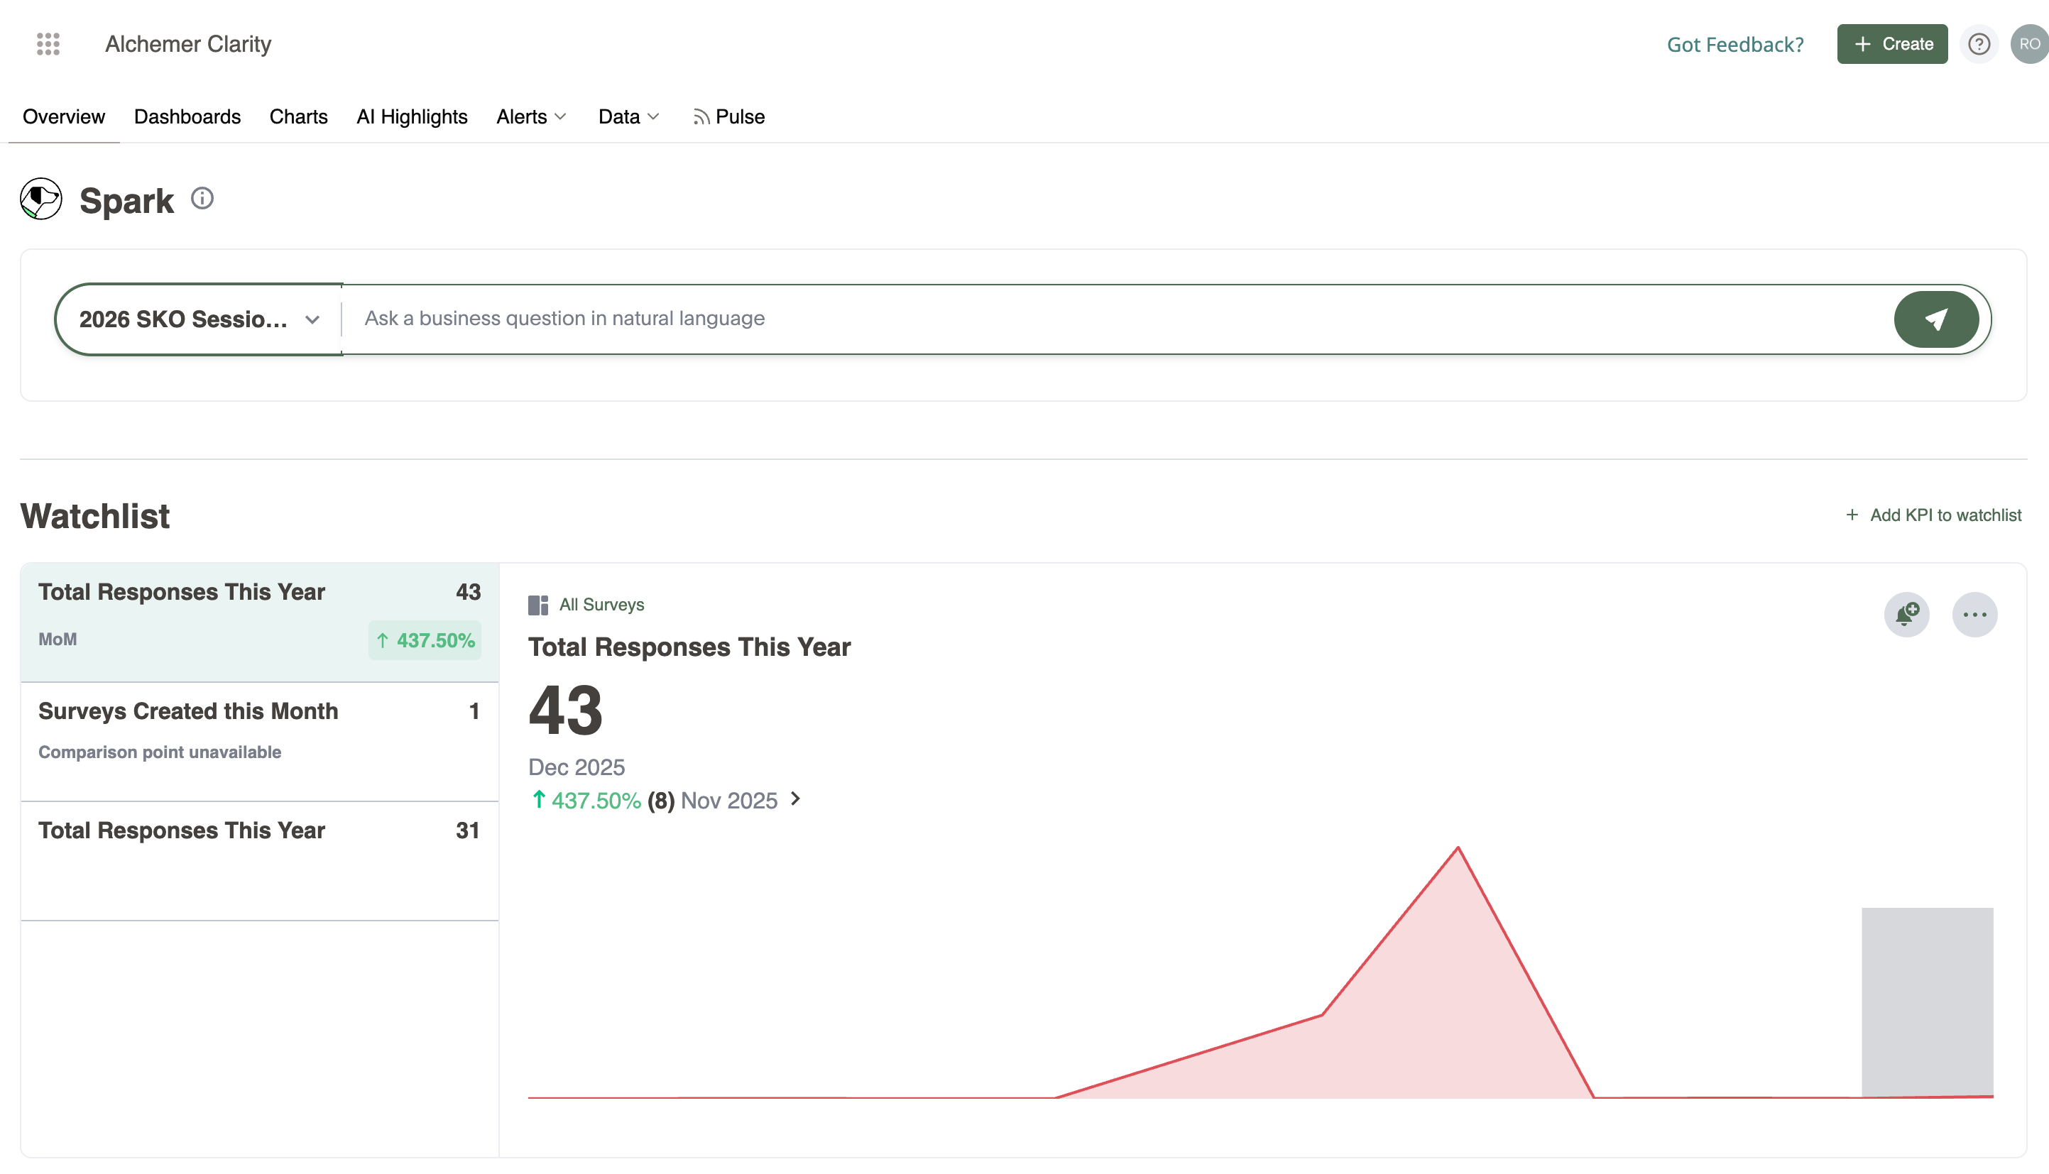Send question with paper plane button
This screenshot has width=2049, height=1174.
[x=1935, y=319]
